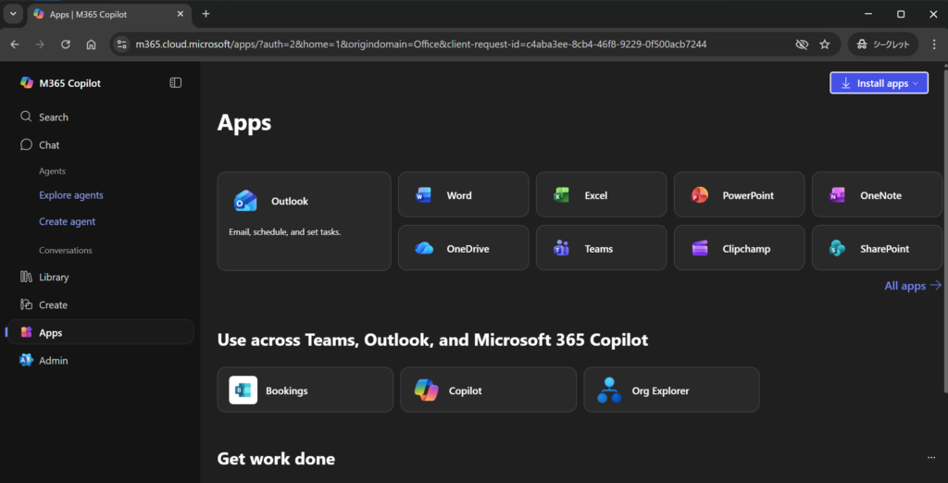Select Library in the sidebar
The height and width of the screenshot is (483, 948).
point(54,278)
